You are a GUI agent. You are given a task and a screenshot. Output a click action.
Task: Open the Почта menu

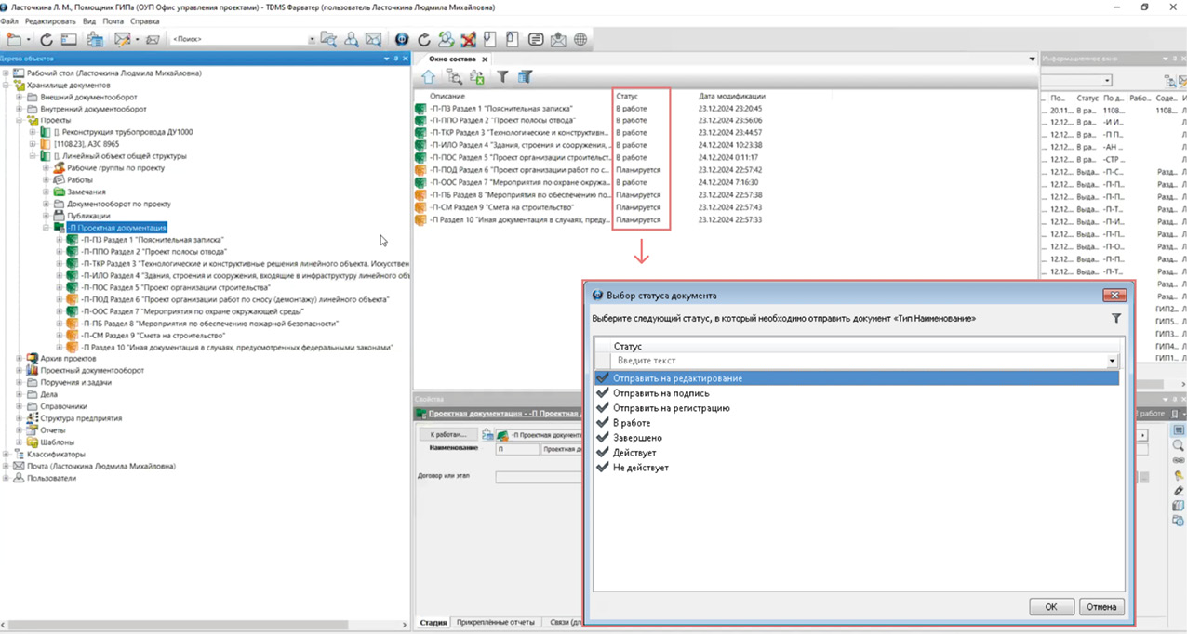point(113,20)
